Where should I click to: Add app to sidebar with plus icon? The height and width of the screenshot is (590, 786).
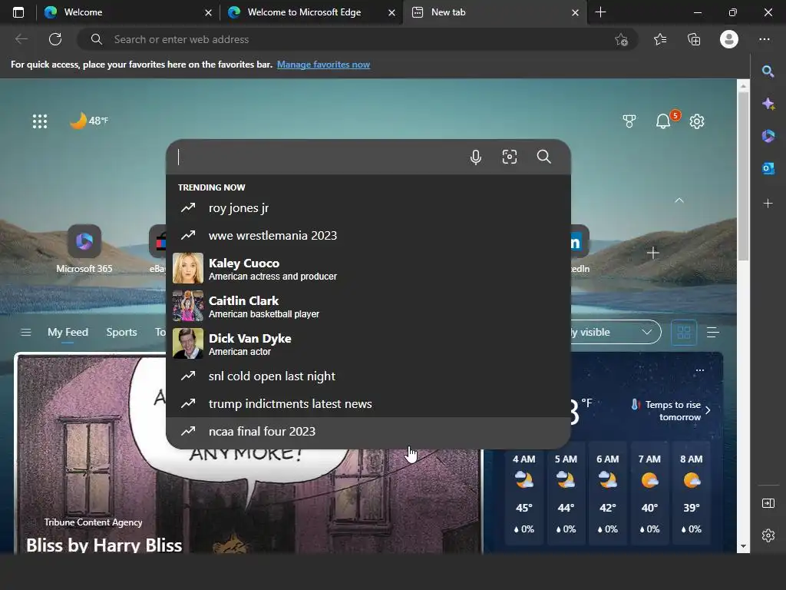(x=768, y=203)
